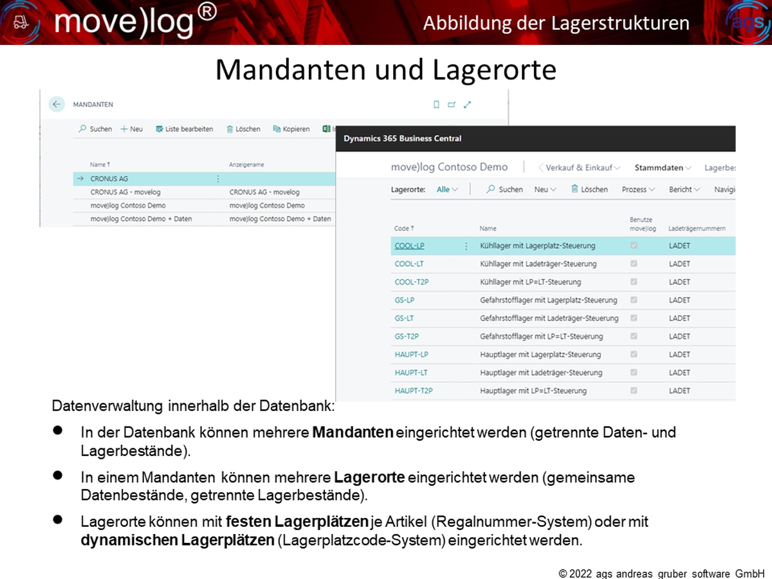Open the HAUPT-LT location link

click(x=411, y=372)
